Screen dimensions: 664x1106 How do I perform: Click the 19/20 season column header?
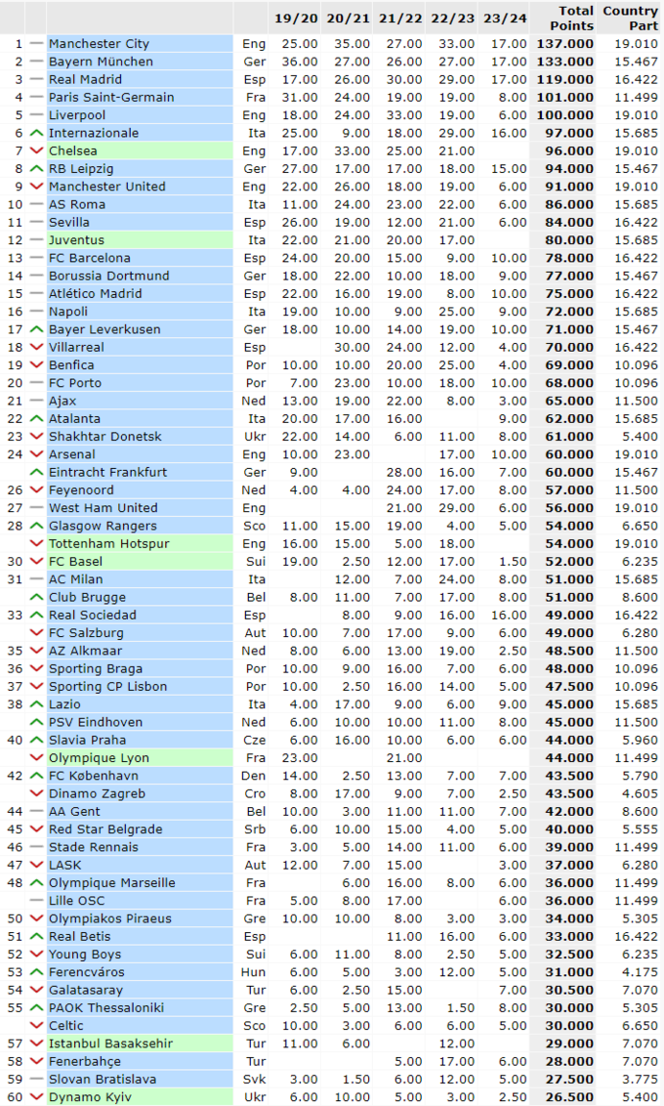coord(295,18)
